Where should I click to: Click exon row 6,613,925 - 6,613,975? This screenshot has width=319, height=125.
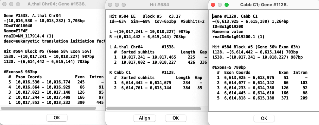click(262, 78)
